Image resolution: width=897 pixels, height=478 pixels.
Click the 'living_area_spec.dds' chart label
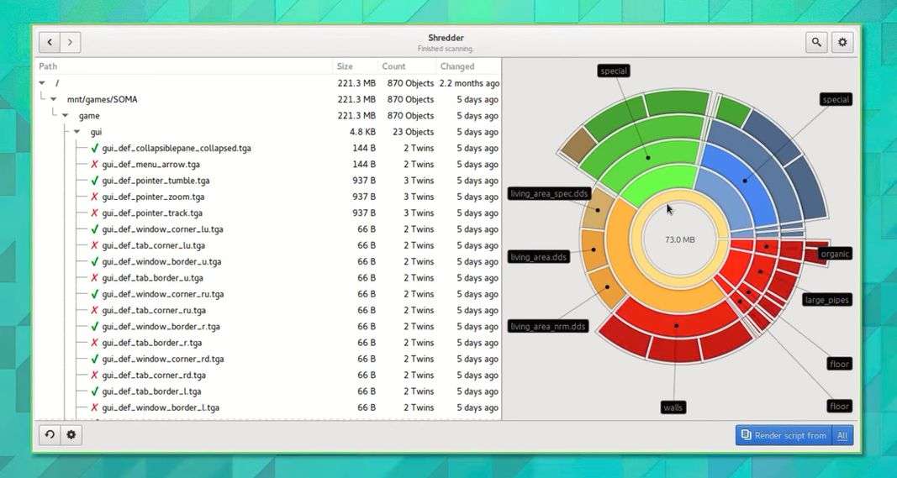549,194
